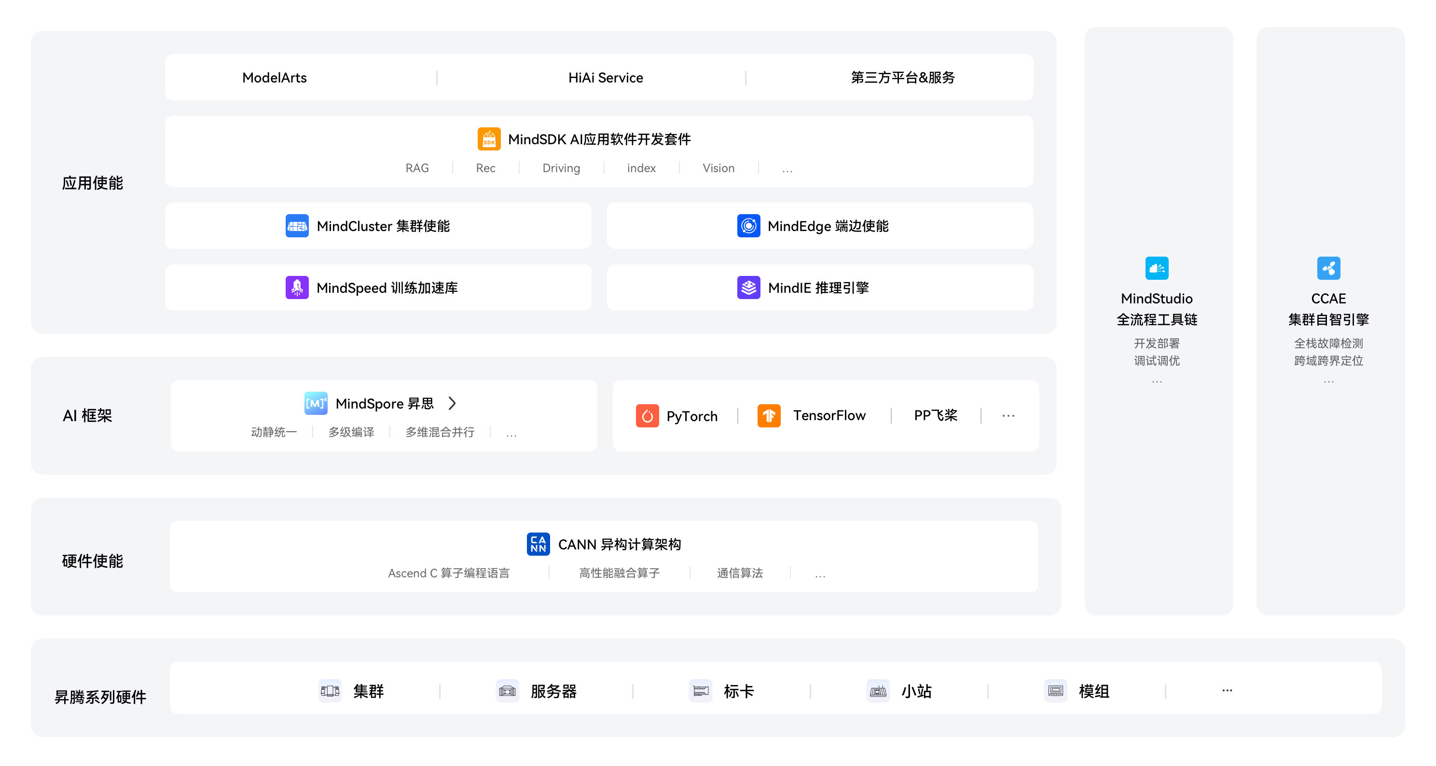Click CCAE 集群自智引擎 title
This screenshot has width=1436, height=766.
1328,309
